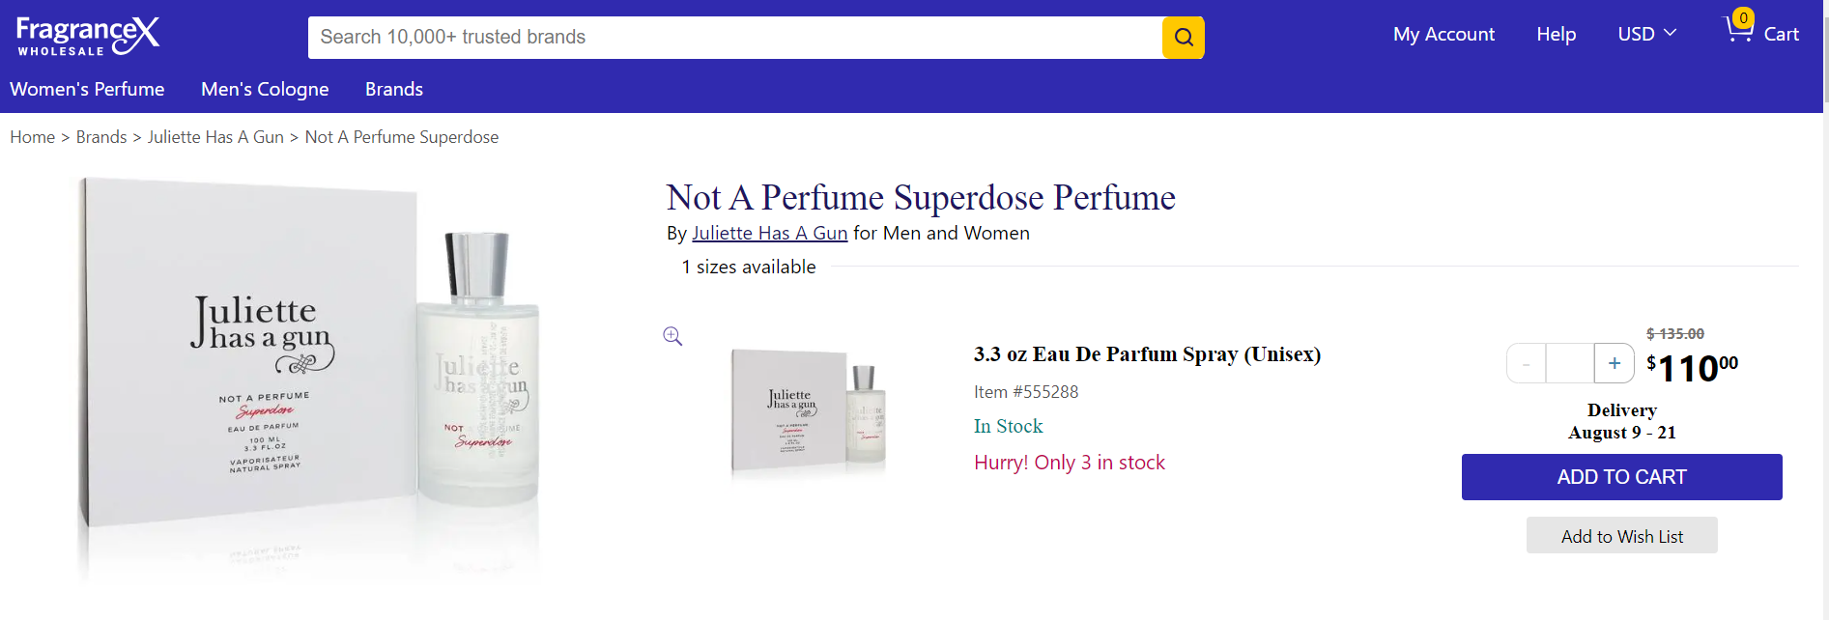Click the quantity number field
Screen dimensions: 1829x620
(1570, 363)
